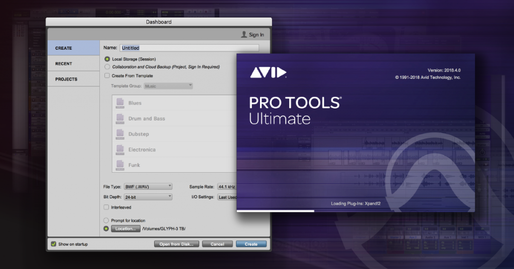This screenshot has width=514, height=269.
Task: Select the Funk template folder icon
Action: click(120, 165)
